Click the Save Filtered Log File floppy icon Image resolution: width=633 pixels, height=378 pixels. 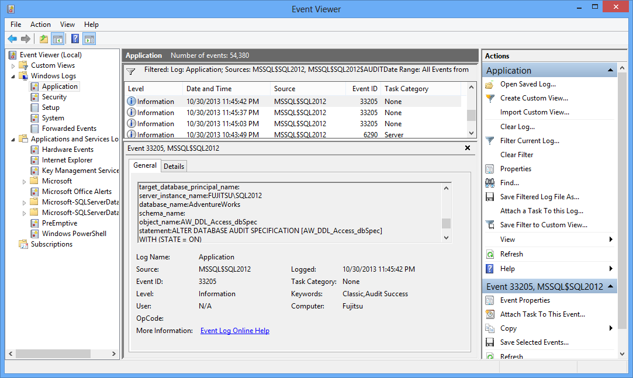(490, 197)
